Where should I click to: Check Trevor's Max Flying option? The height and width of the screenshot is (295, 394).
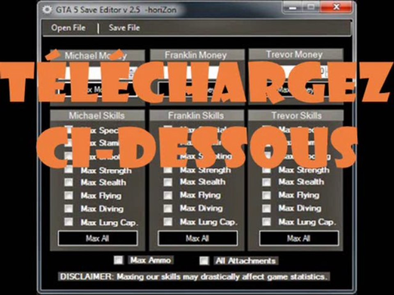point(266,195)
